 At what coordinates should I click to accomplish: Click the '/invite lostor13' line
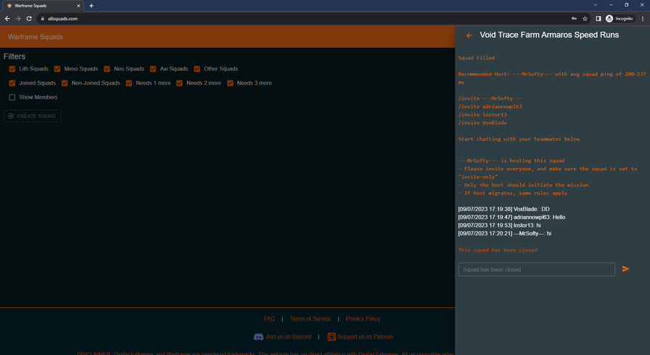[482, 114]
